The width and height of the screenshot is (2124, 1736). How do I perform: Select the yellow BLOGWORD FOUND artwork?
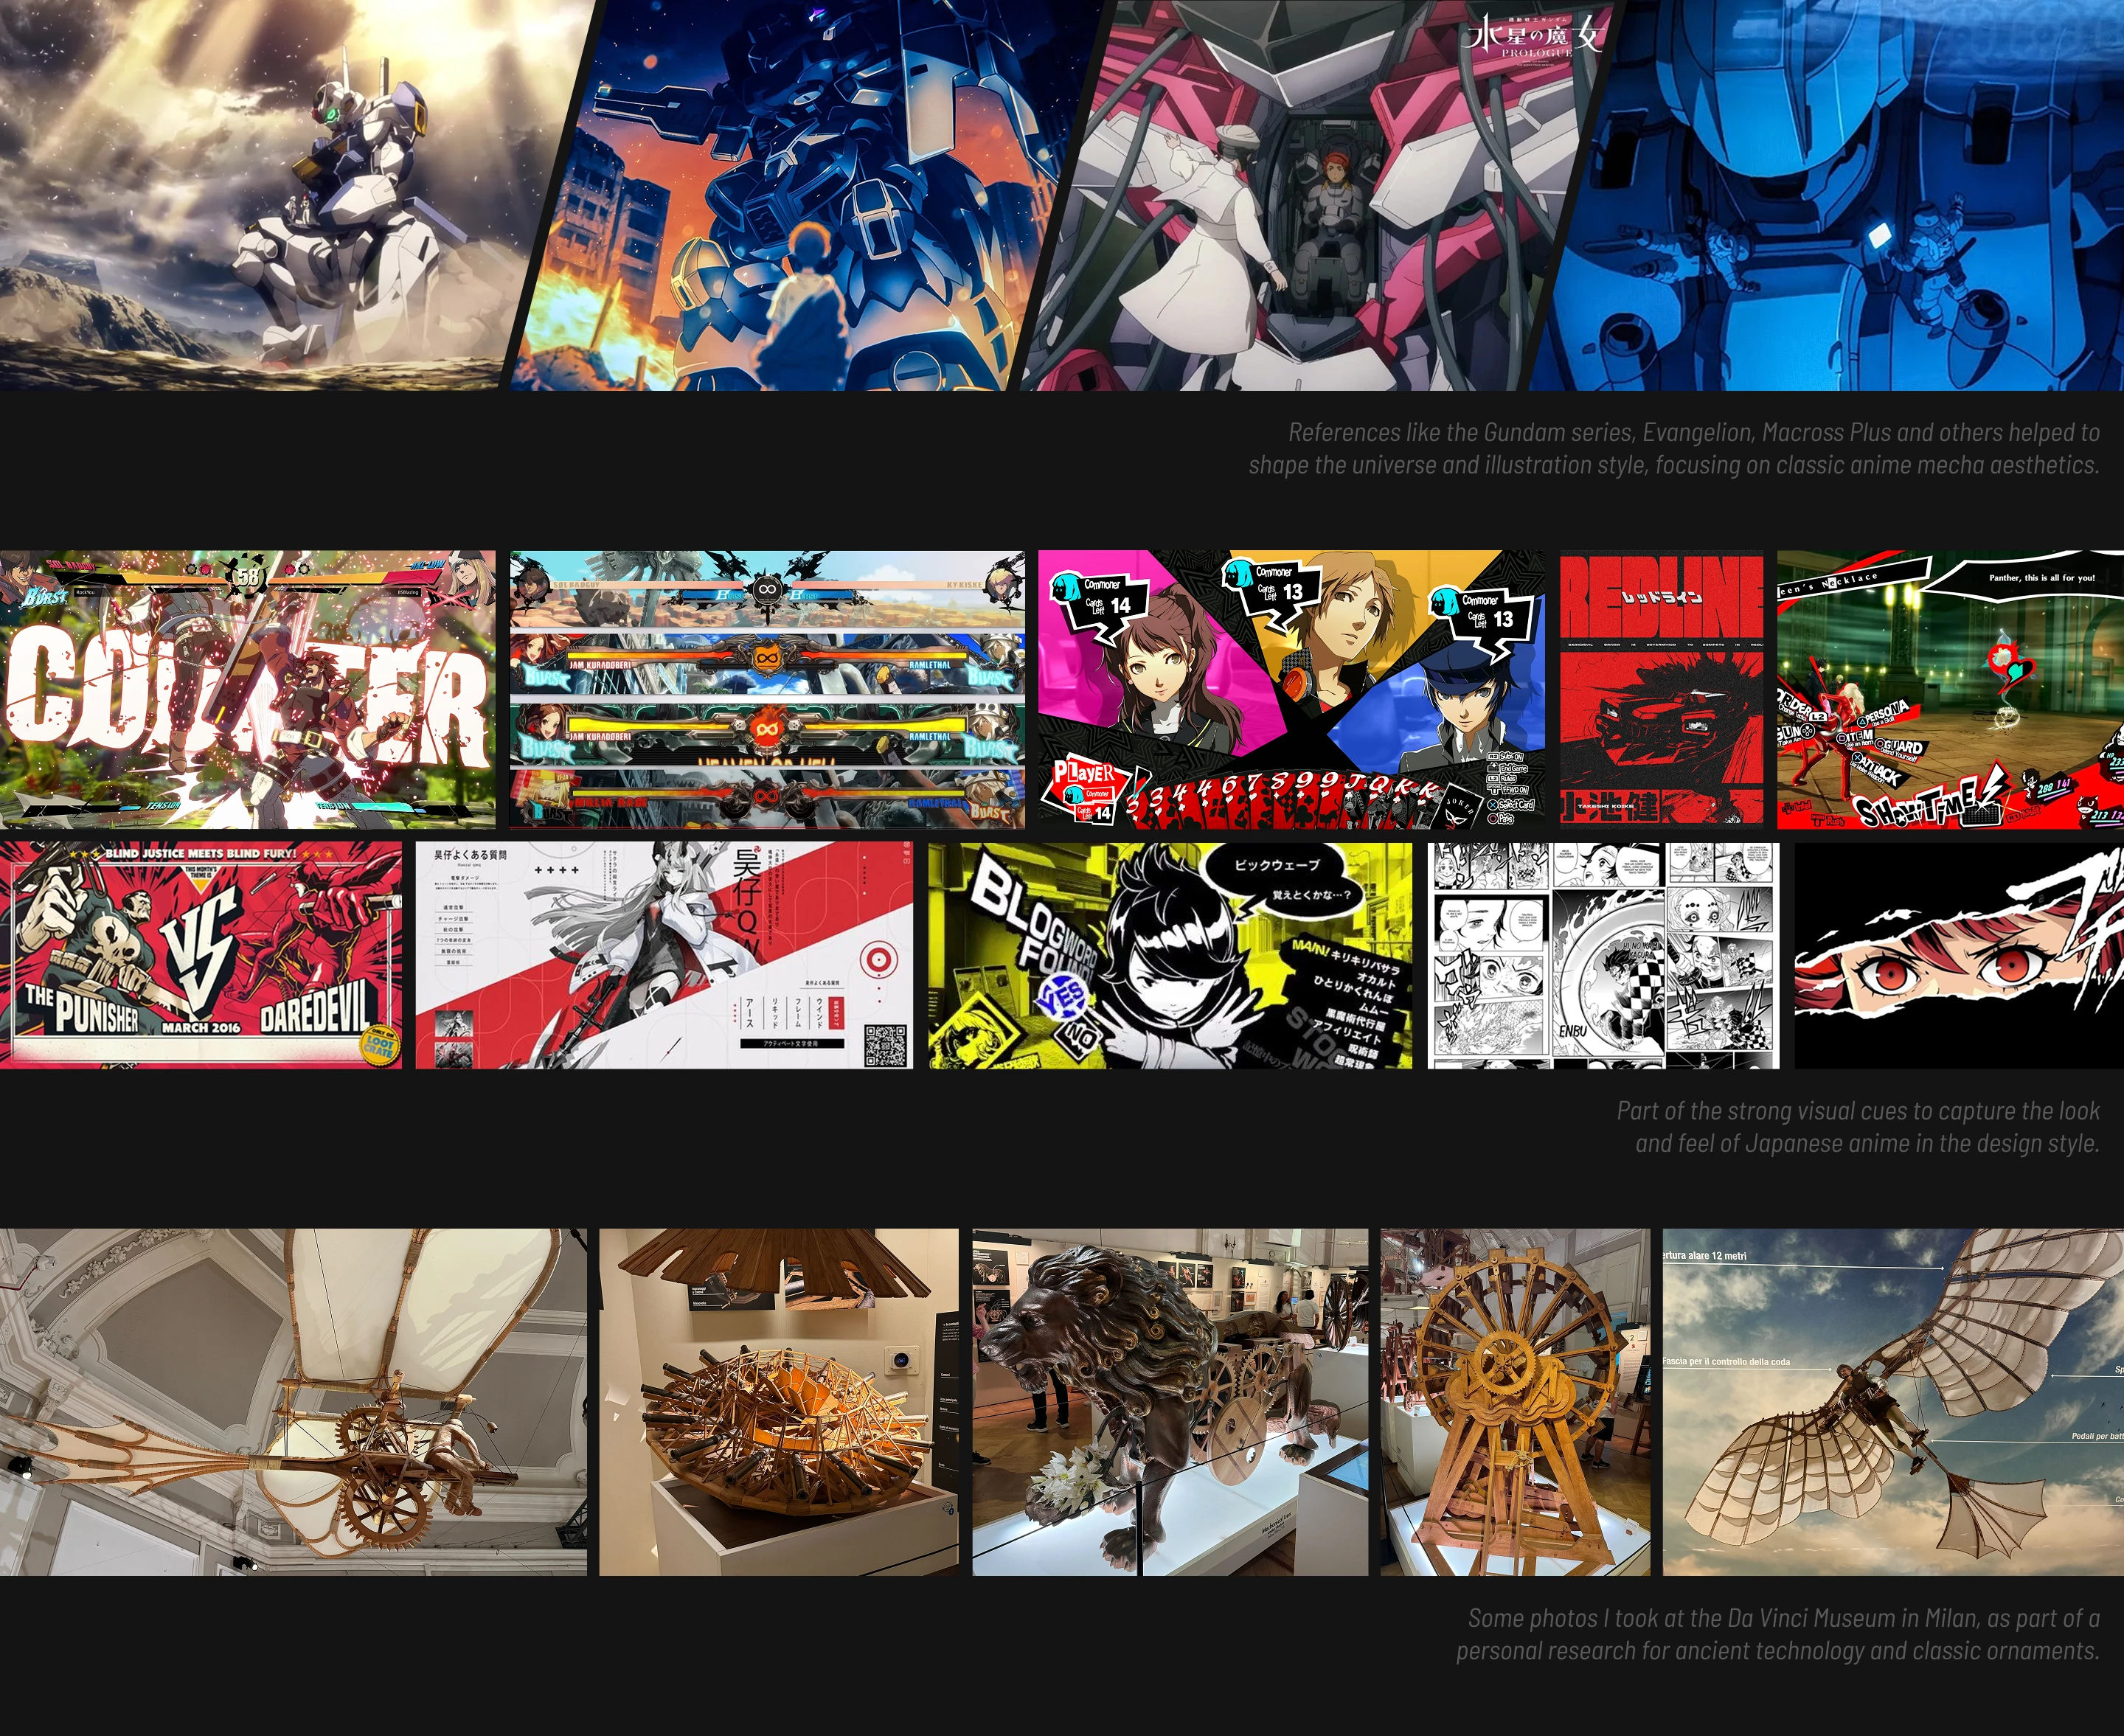[x=1170, y=955]
